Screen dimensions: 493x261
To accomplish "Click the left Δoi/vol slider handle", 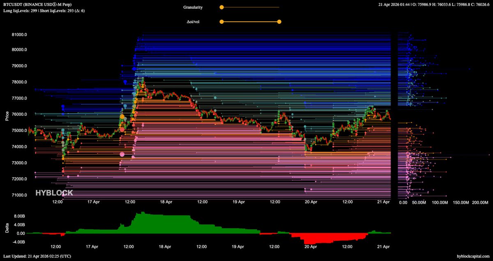I will click(x=221, y=22).
